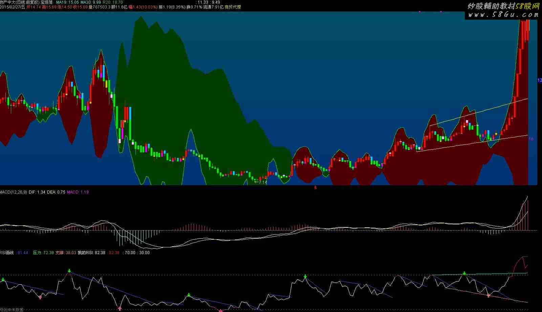Click the date 2015/02/27/五
Viewport: 542px width, 312px height.
(x=13, y=7)
